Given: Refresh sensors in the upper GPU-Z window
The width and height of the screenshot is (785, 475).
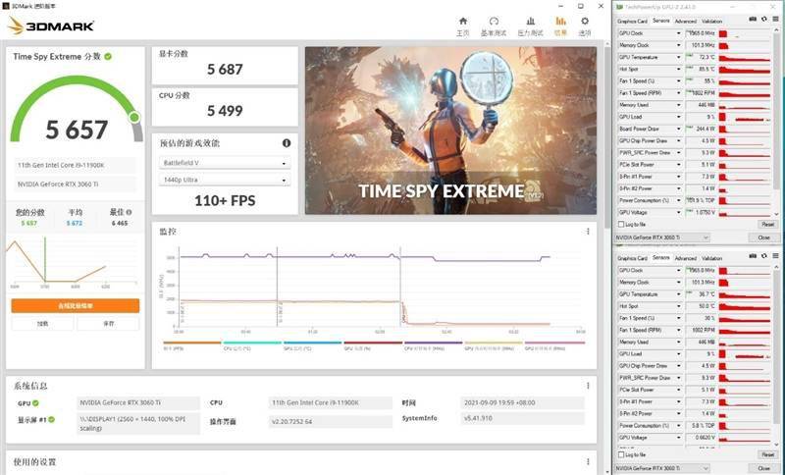Looking at the screenshot, I should pos(764,19).
